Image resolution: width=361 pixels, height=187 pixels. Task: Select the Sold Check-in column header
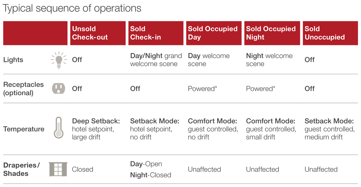coord(156,33)
